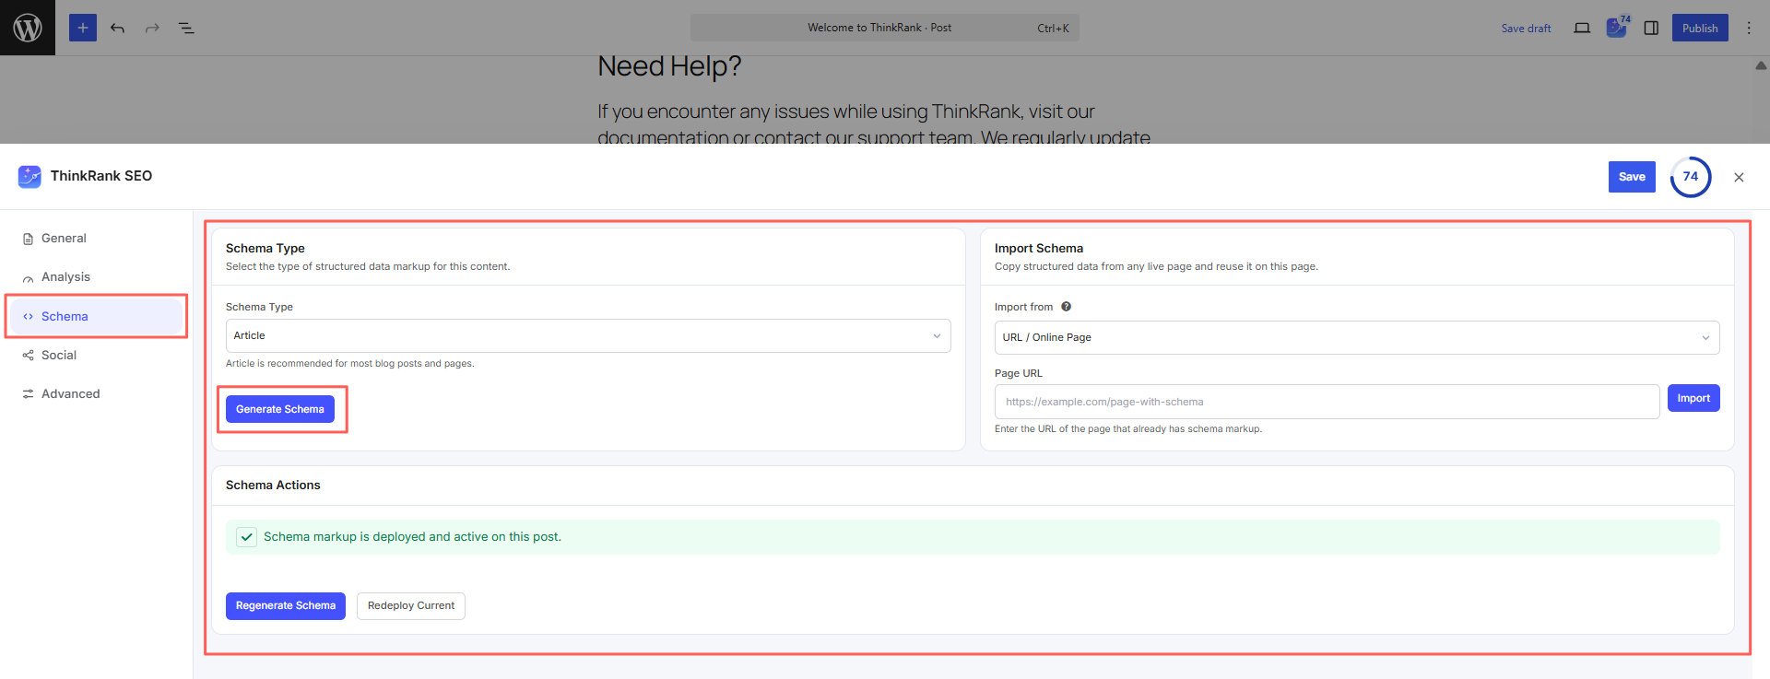The width and height of the screenshot is (1770, 679).
Task: Open the preview device view icon
Action: point(1582,28)
